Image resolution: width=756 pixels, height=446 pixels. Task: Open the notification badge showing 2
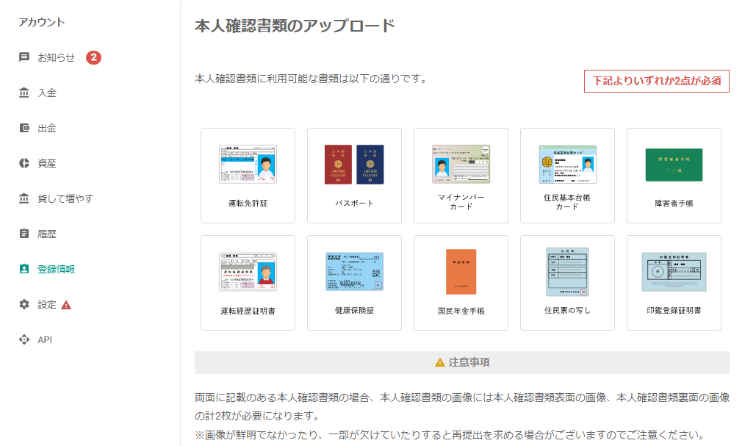pyautogui.click(x=93, y=57)
